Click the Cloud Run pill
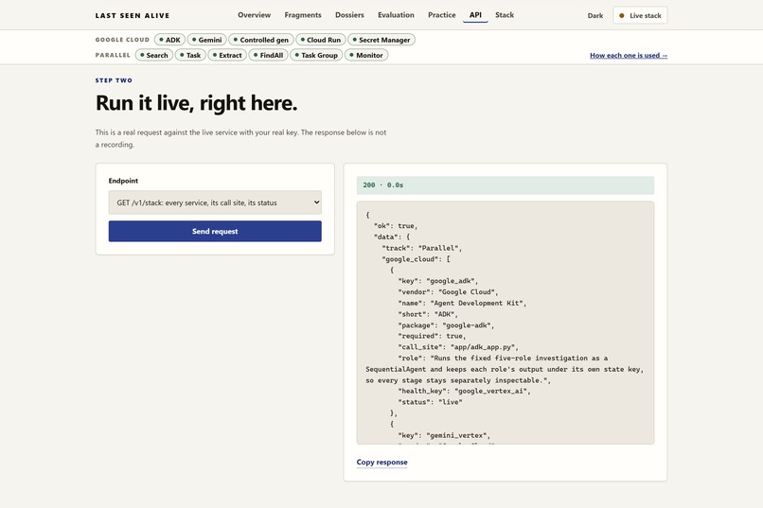Image resolution: width=763 pixels, height=508 pixels. point(321,40)
